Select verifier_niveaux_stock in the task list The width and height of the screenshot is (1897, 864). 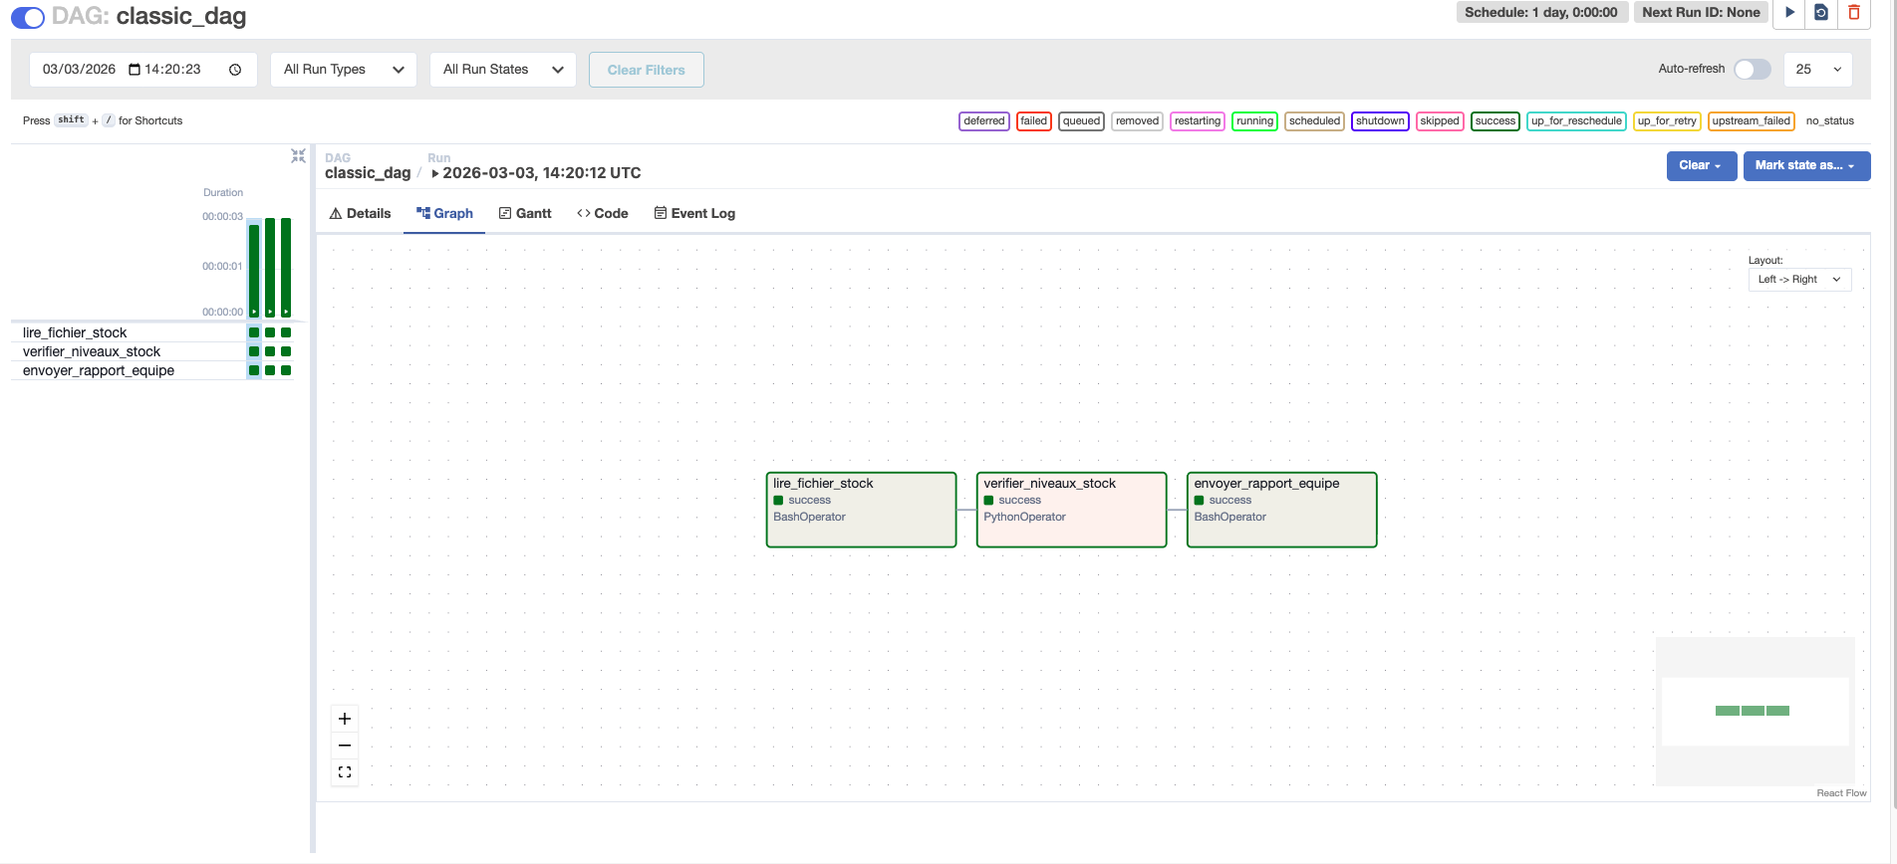point(92,351)
